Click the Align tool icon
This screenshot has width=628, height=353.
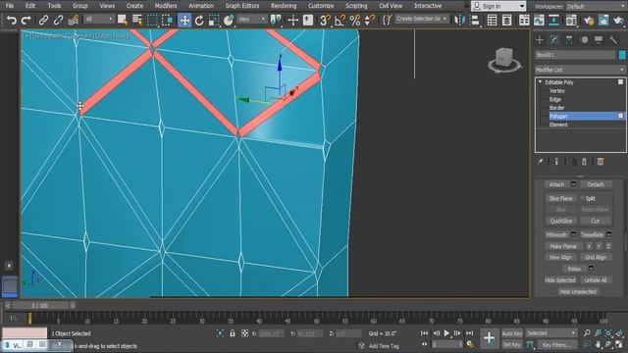pos(475,20)
